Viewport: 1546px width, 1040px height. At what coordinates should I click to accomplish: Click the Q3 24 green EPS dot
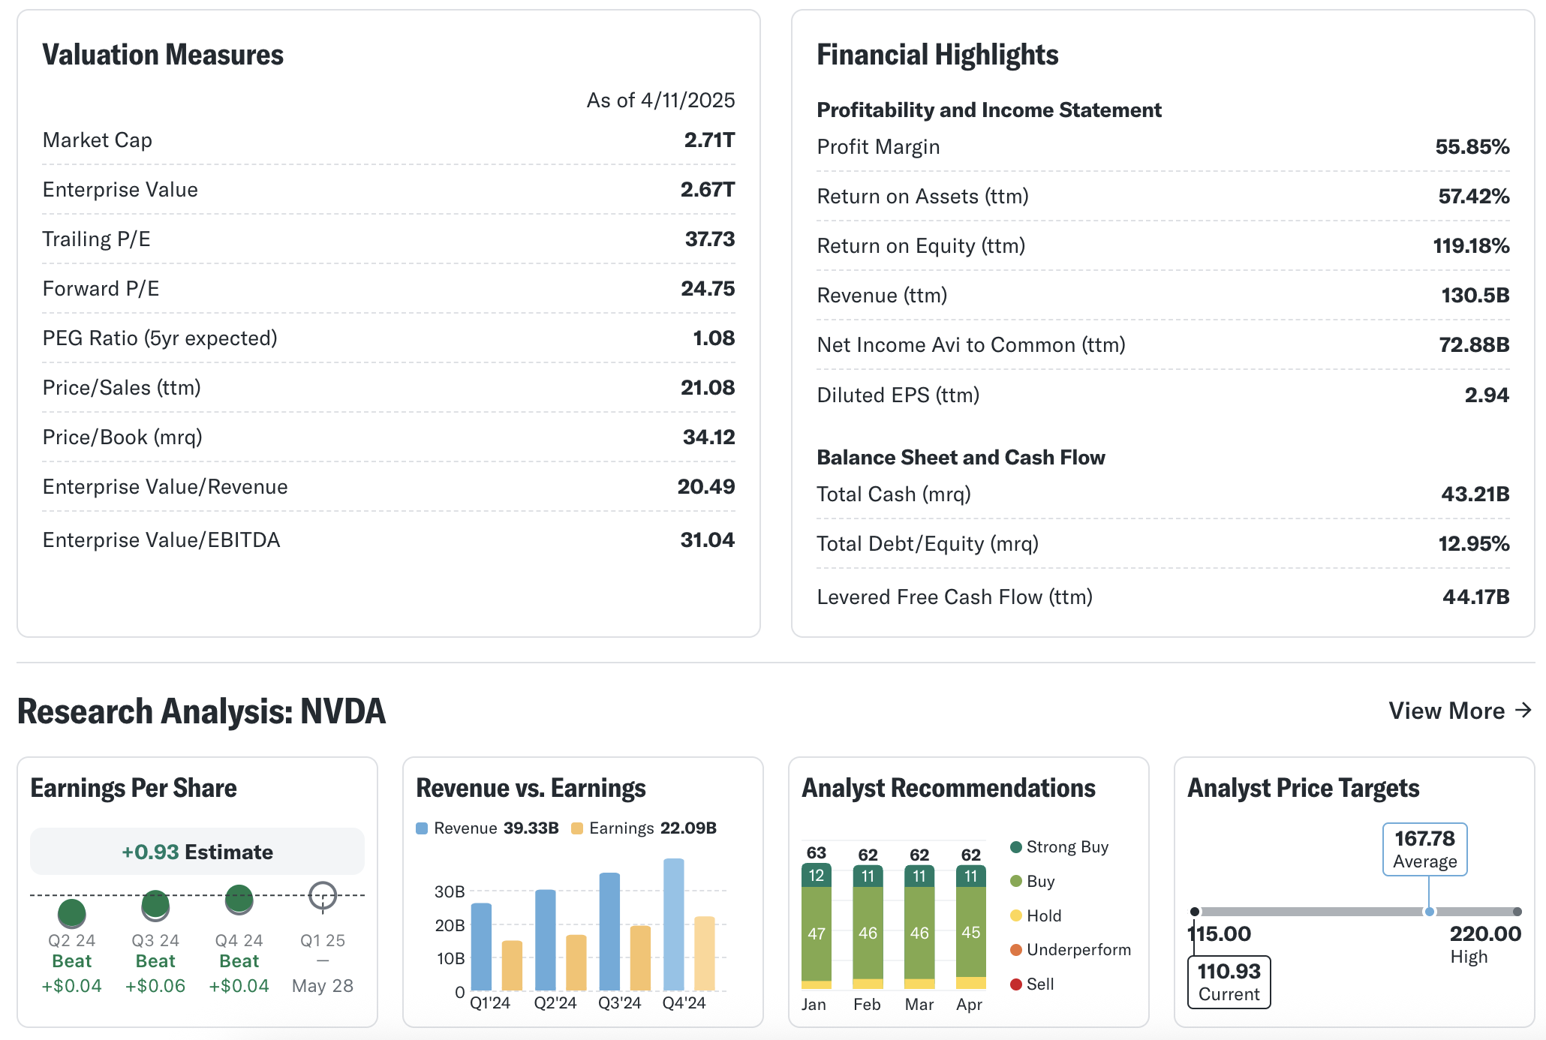[155, 905]
